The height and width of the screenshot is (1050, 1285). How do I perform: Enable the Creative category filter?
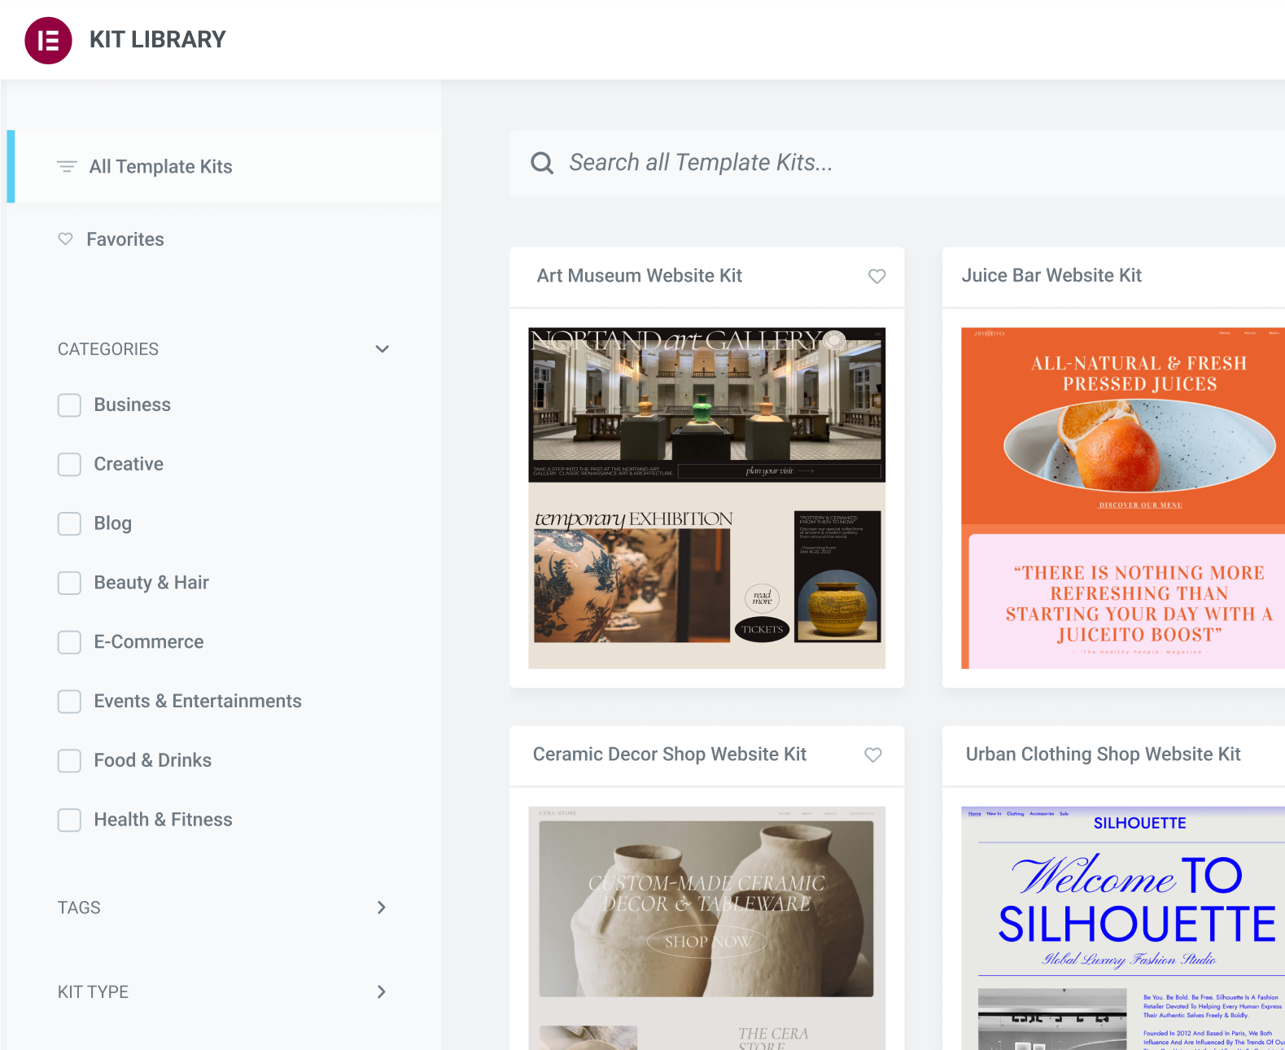[x=69, y=465]
